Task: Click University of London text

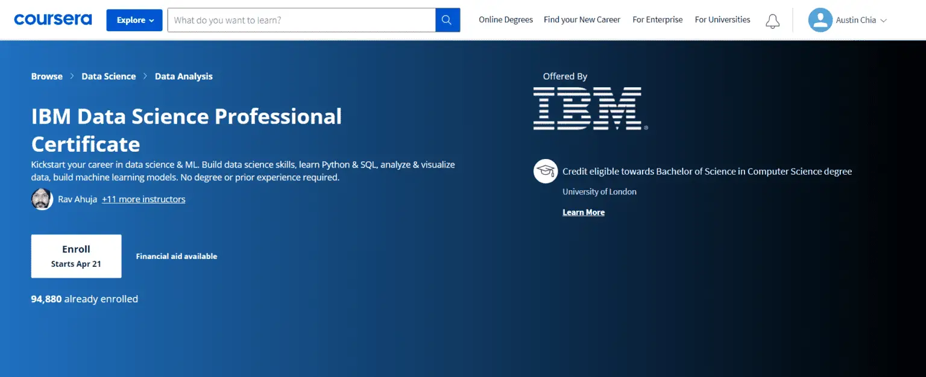Action: point(599,192)
